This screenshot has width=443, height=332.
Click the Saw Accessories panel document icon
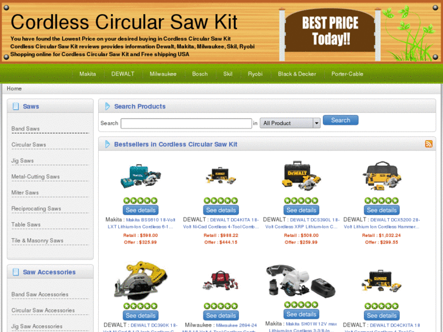[x=16, y=272]
